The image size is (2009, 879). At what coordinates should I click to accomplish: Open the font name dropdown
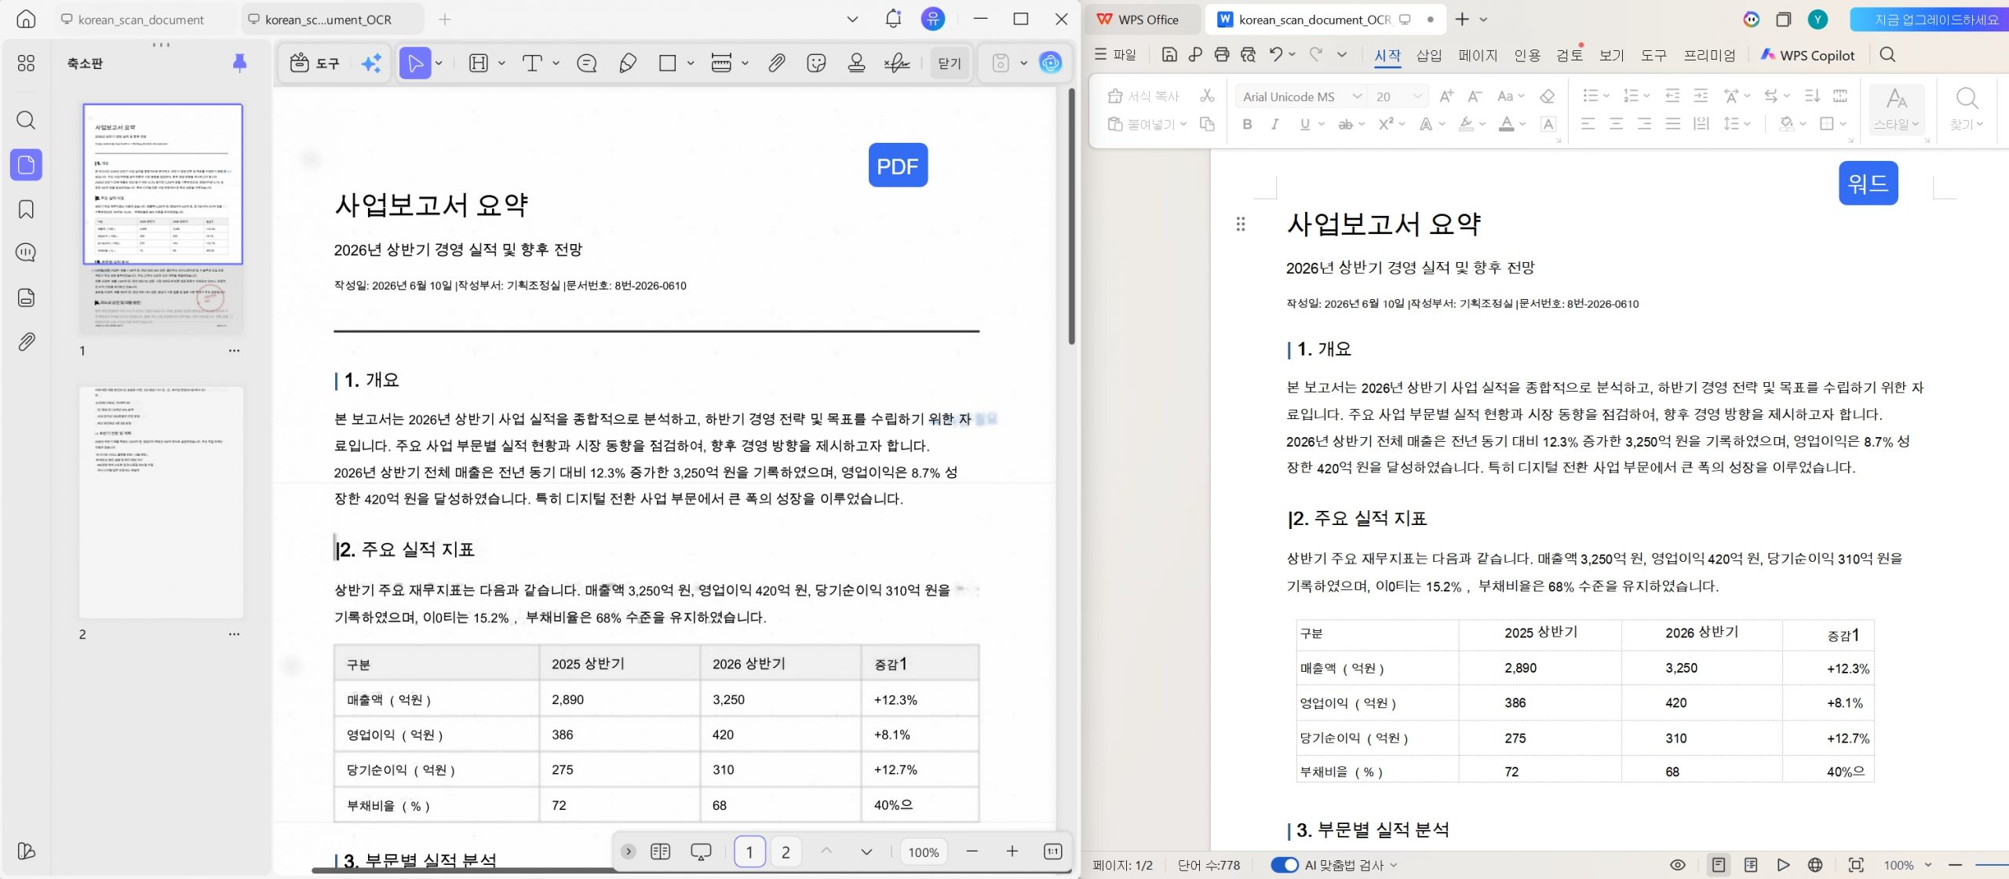[x=1357, y=97]
